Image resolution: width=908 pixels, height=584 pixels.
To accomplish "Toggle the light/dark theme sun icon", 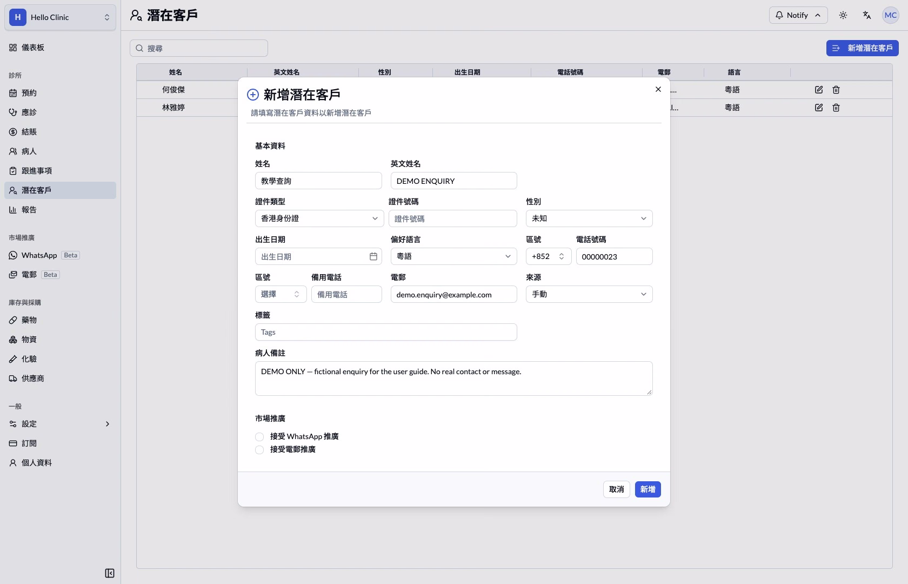I will (x=843, y=15).
